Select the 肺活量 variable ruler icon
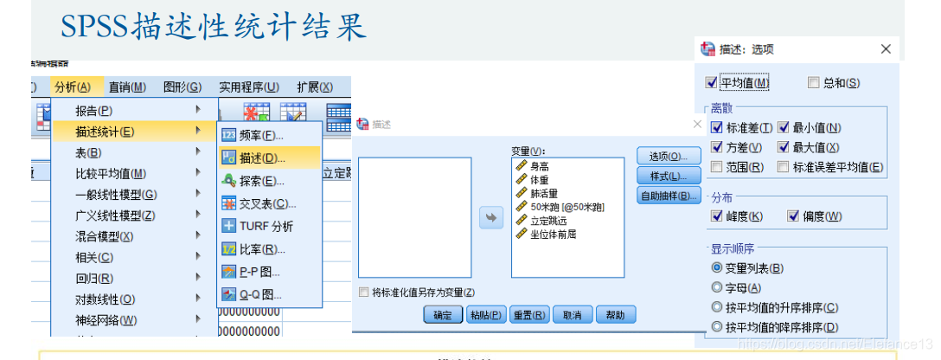This screenshot has width=941, height=360. pyautogui.click(x=521, y=193)
